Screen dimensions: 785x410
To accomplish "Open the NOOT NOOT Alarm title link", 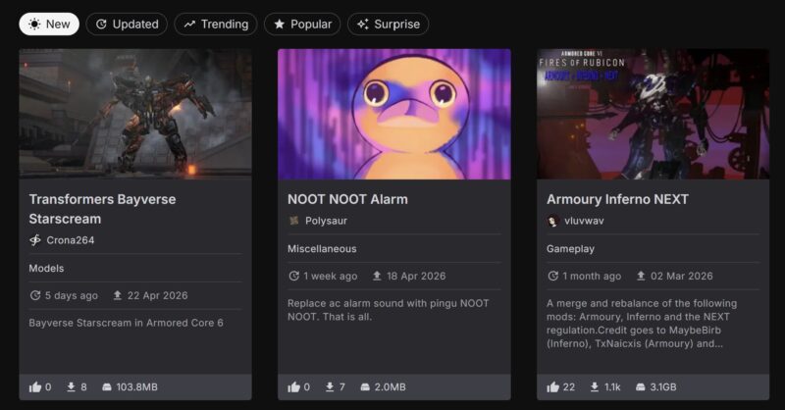I will pyautogui.click(x=347, y=199).
